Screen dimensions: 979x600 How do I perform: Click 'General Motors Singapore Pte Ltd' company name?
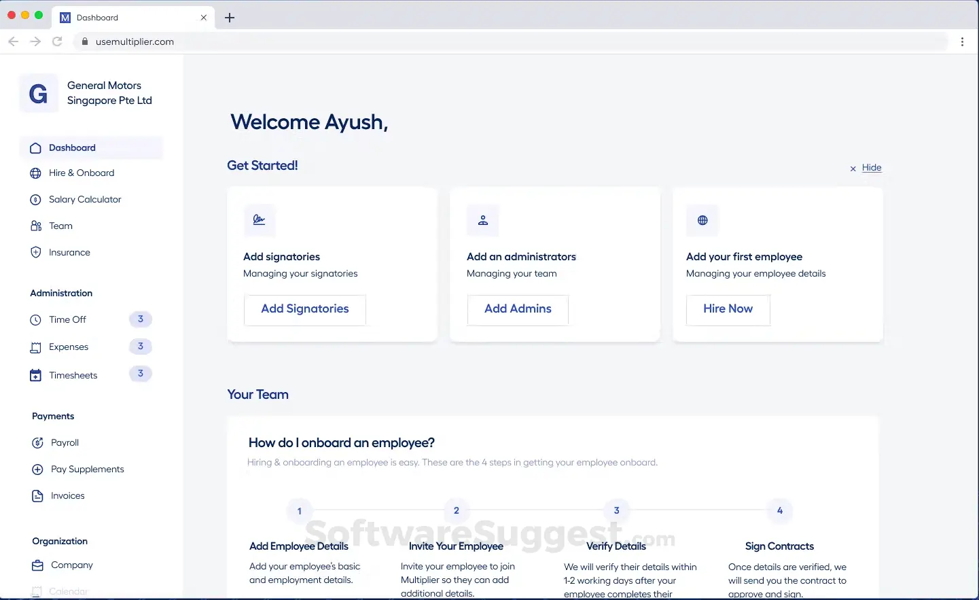coord(109,93)
